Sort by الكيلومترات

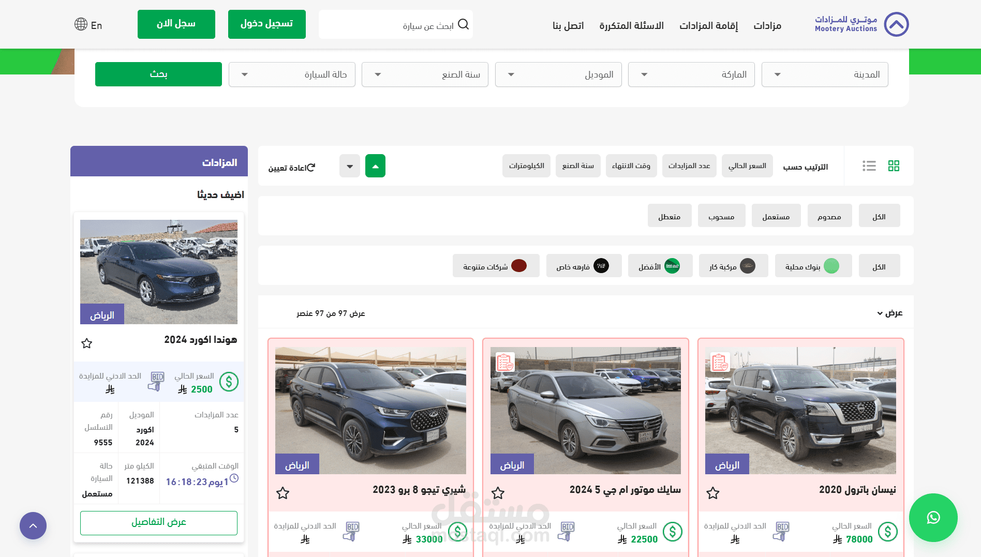click(x=526, y=166)
